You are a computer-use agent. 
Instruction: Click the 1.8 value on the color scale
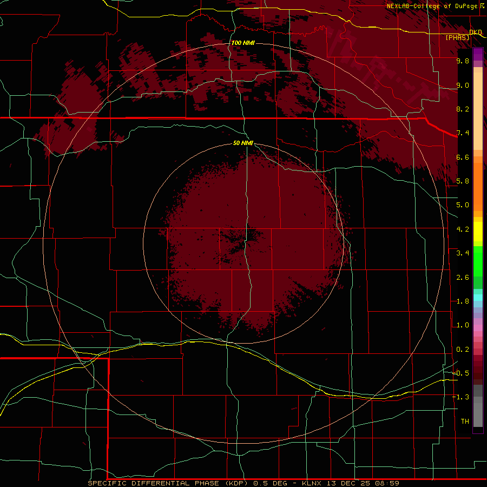point(463,301)
